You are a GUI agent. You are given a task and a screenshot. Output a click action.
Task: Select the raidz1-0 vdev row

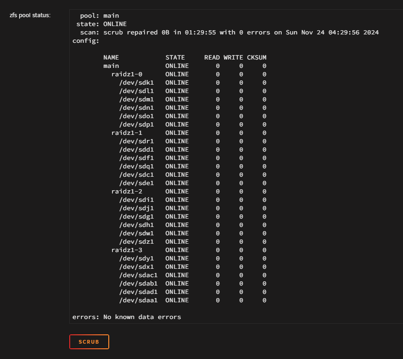127,74
